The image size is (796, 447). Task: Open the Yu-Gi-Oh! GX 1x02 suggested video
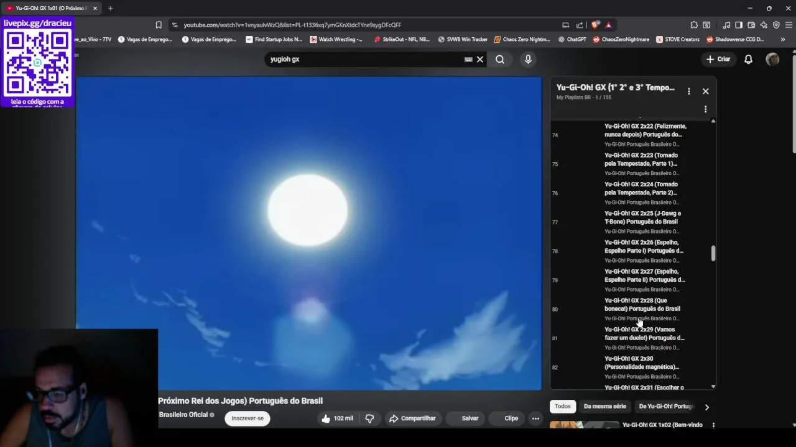pyautogui.click(x=662, y=425)
